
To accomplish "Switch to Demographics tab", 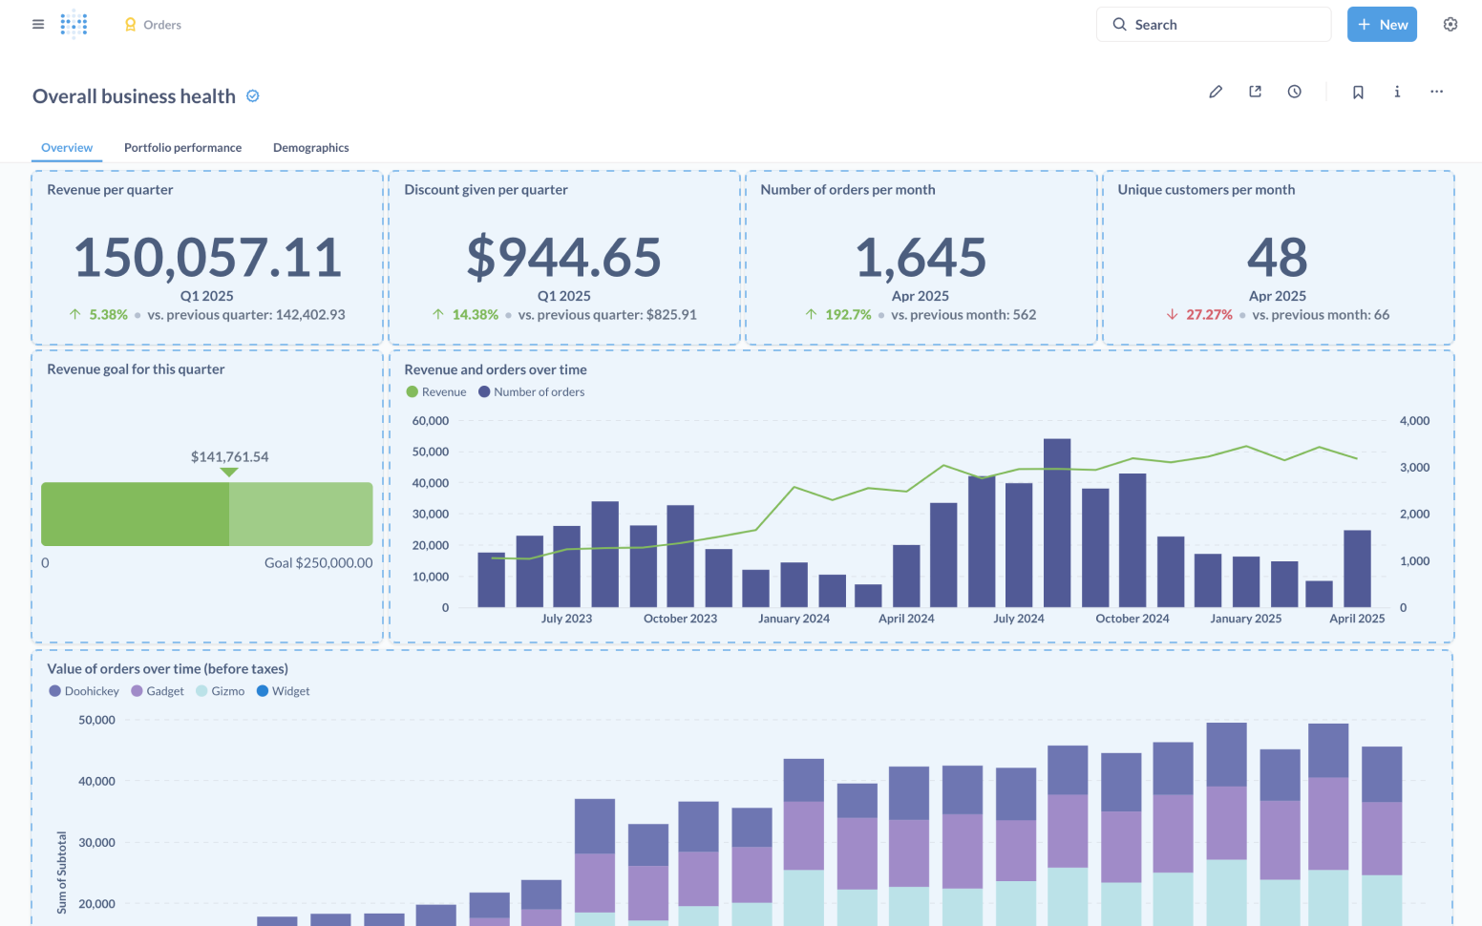I will tap(310, 148).
